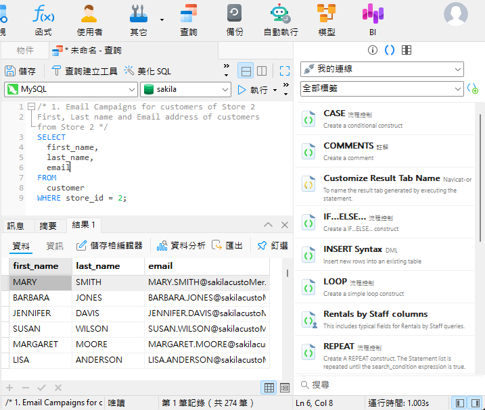
Task: Collapse the result pane with up chevron
Action: click(x=268, y=225)
